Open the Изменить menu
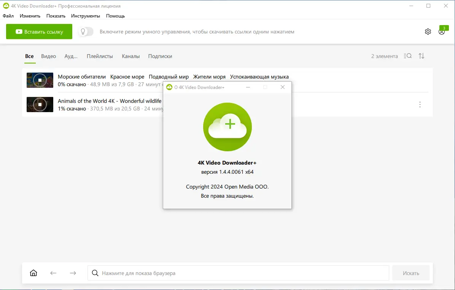 (30, 16)
